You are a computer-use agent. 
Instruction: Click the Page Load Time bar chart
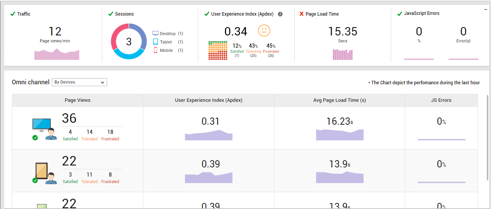tap(343, 55)
